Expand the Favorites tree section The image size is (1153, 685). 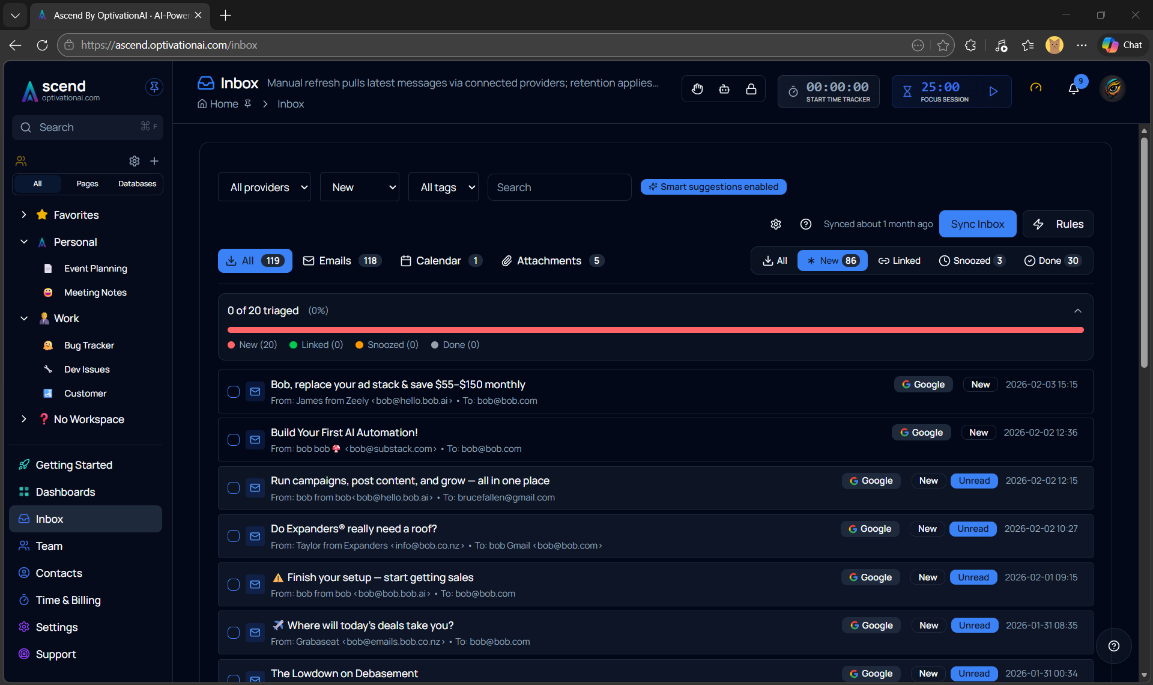[x=24, y=215]
